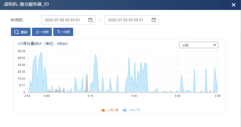Click the magnifier icon in 查询 button
The height and width of the screenshot is (127, 241).
coord(16,32)
